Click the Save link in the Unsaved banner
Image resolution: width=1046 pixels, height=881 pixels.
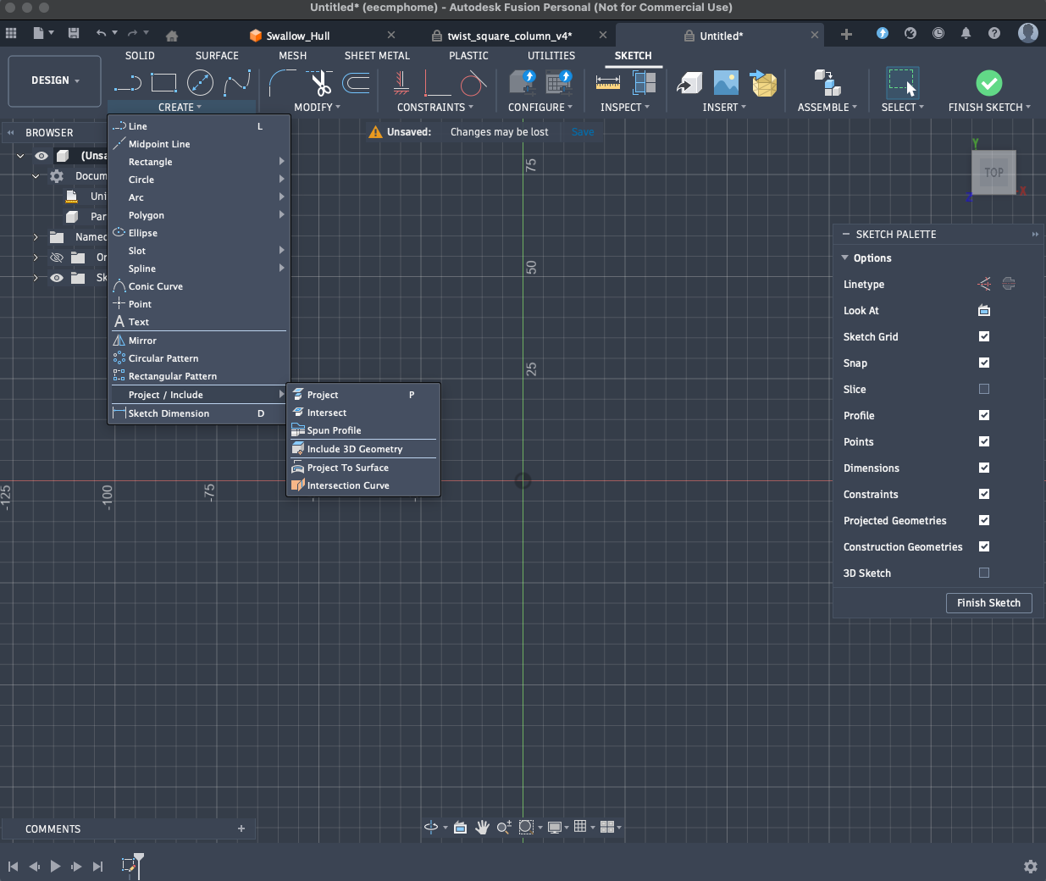[x=582, y=131]
